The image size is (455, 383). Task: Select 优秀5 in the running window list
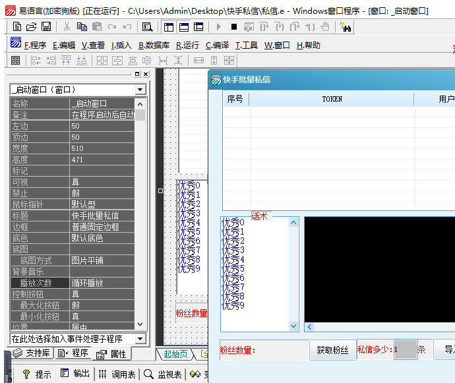233,268
